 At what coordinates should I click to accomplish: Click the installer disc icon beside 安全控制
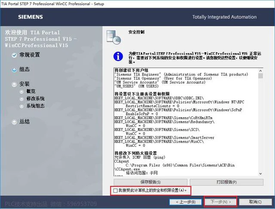pos(113,37)
